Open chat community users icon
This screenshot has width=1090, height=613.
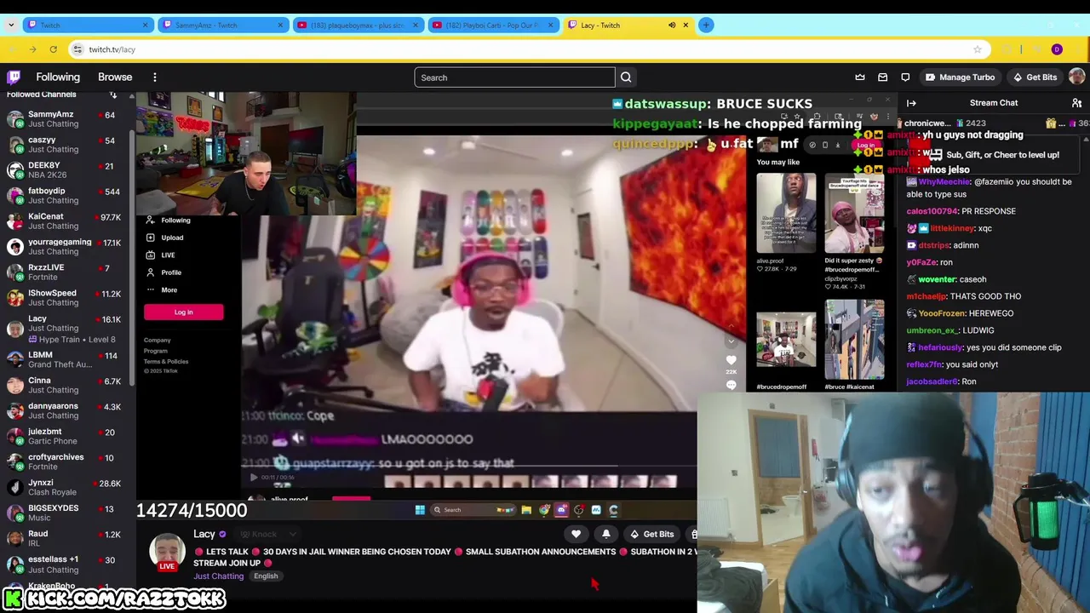(1076, 103)
